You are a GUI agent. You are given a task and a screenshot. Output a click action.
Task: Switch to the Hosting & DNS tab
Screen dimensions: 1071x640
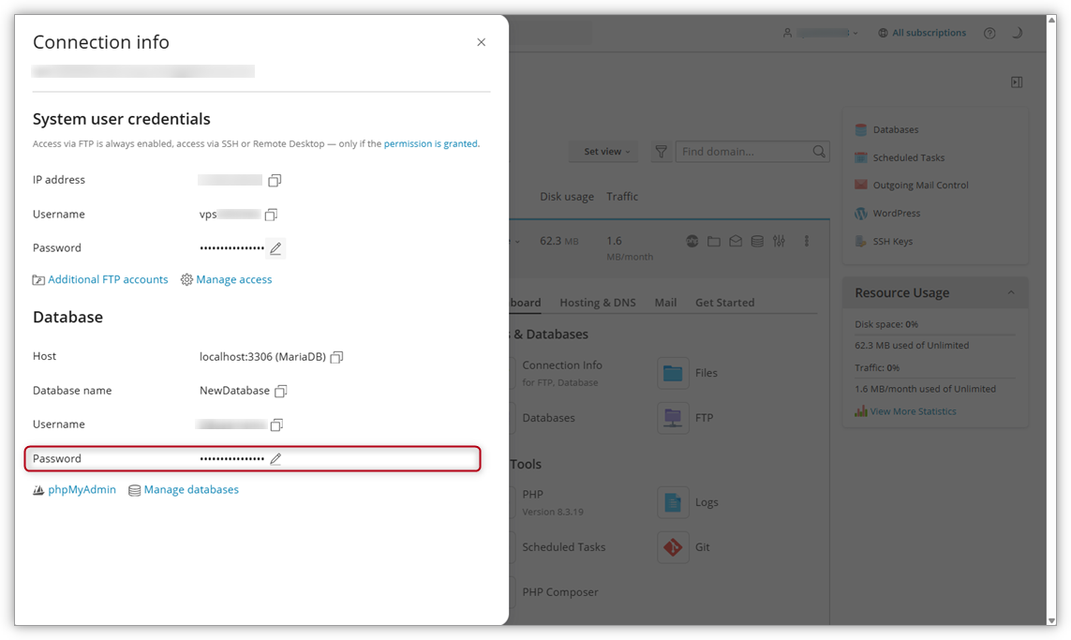pyautogui.click(x=597, y=302)
